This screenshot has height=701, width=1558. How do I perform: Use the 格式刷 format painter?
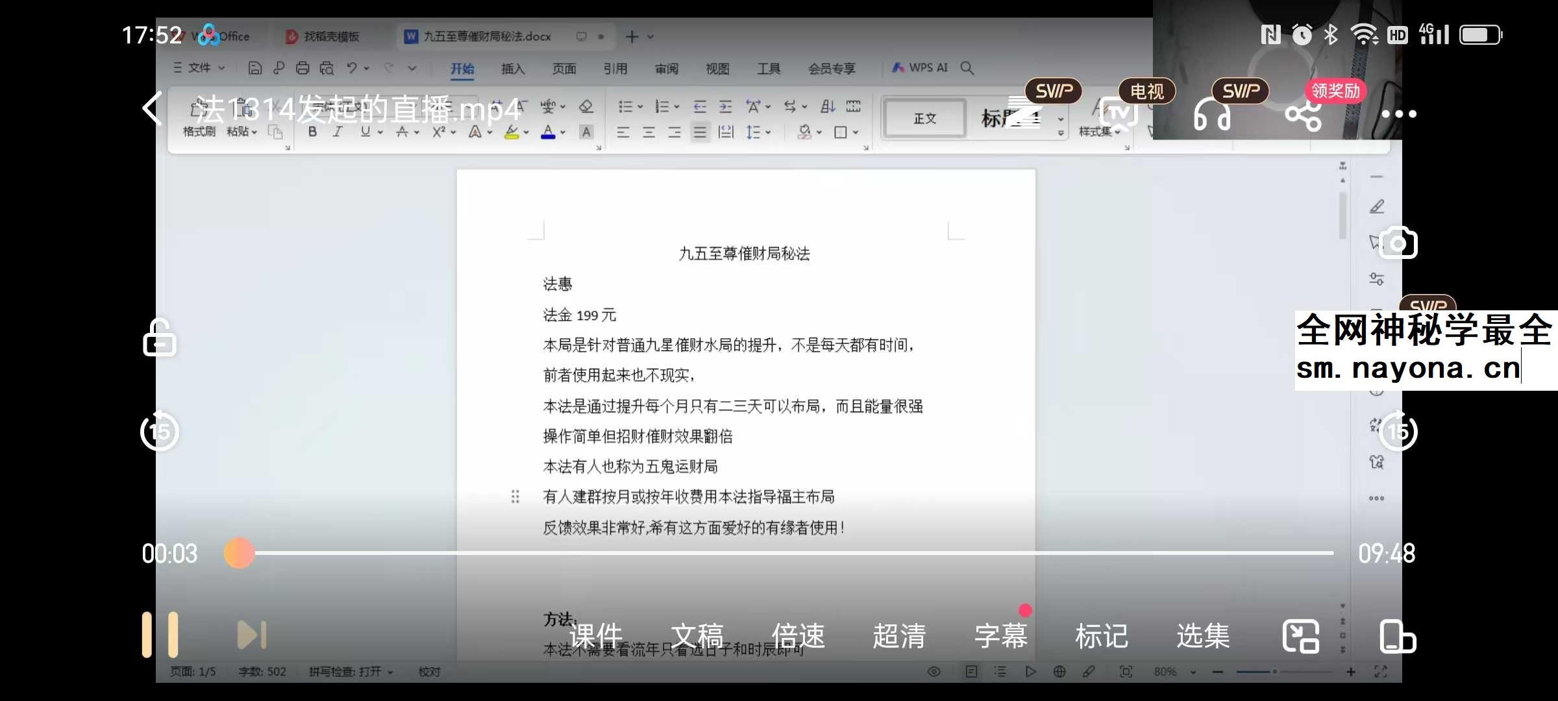[x=199, y=119]
